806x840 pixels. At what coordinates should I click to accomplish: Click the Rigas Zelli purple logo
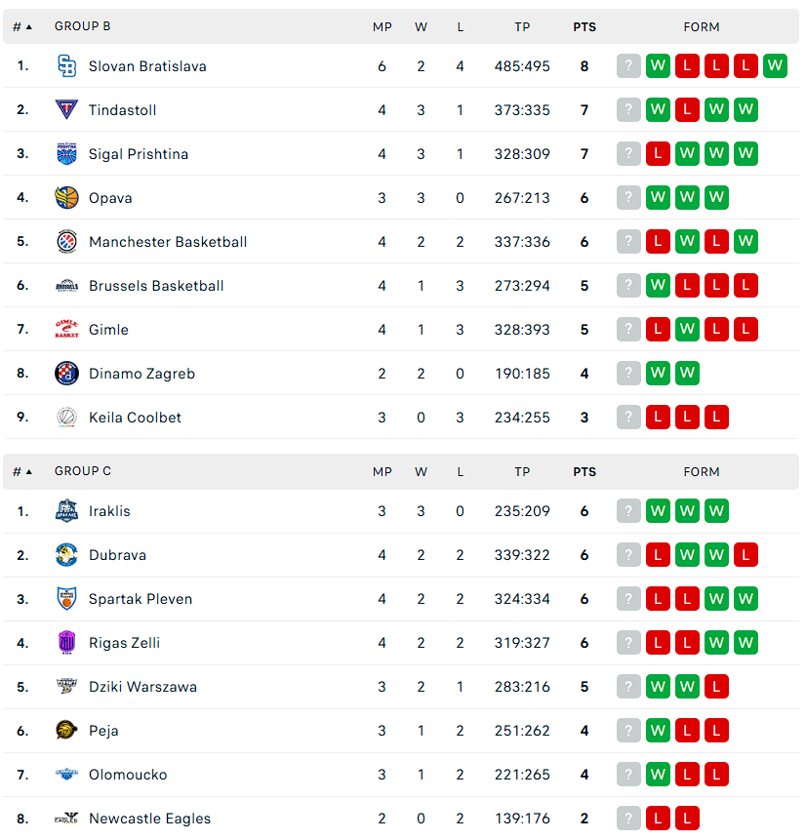(66, 643)
